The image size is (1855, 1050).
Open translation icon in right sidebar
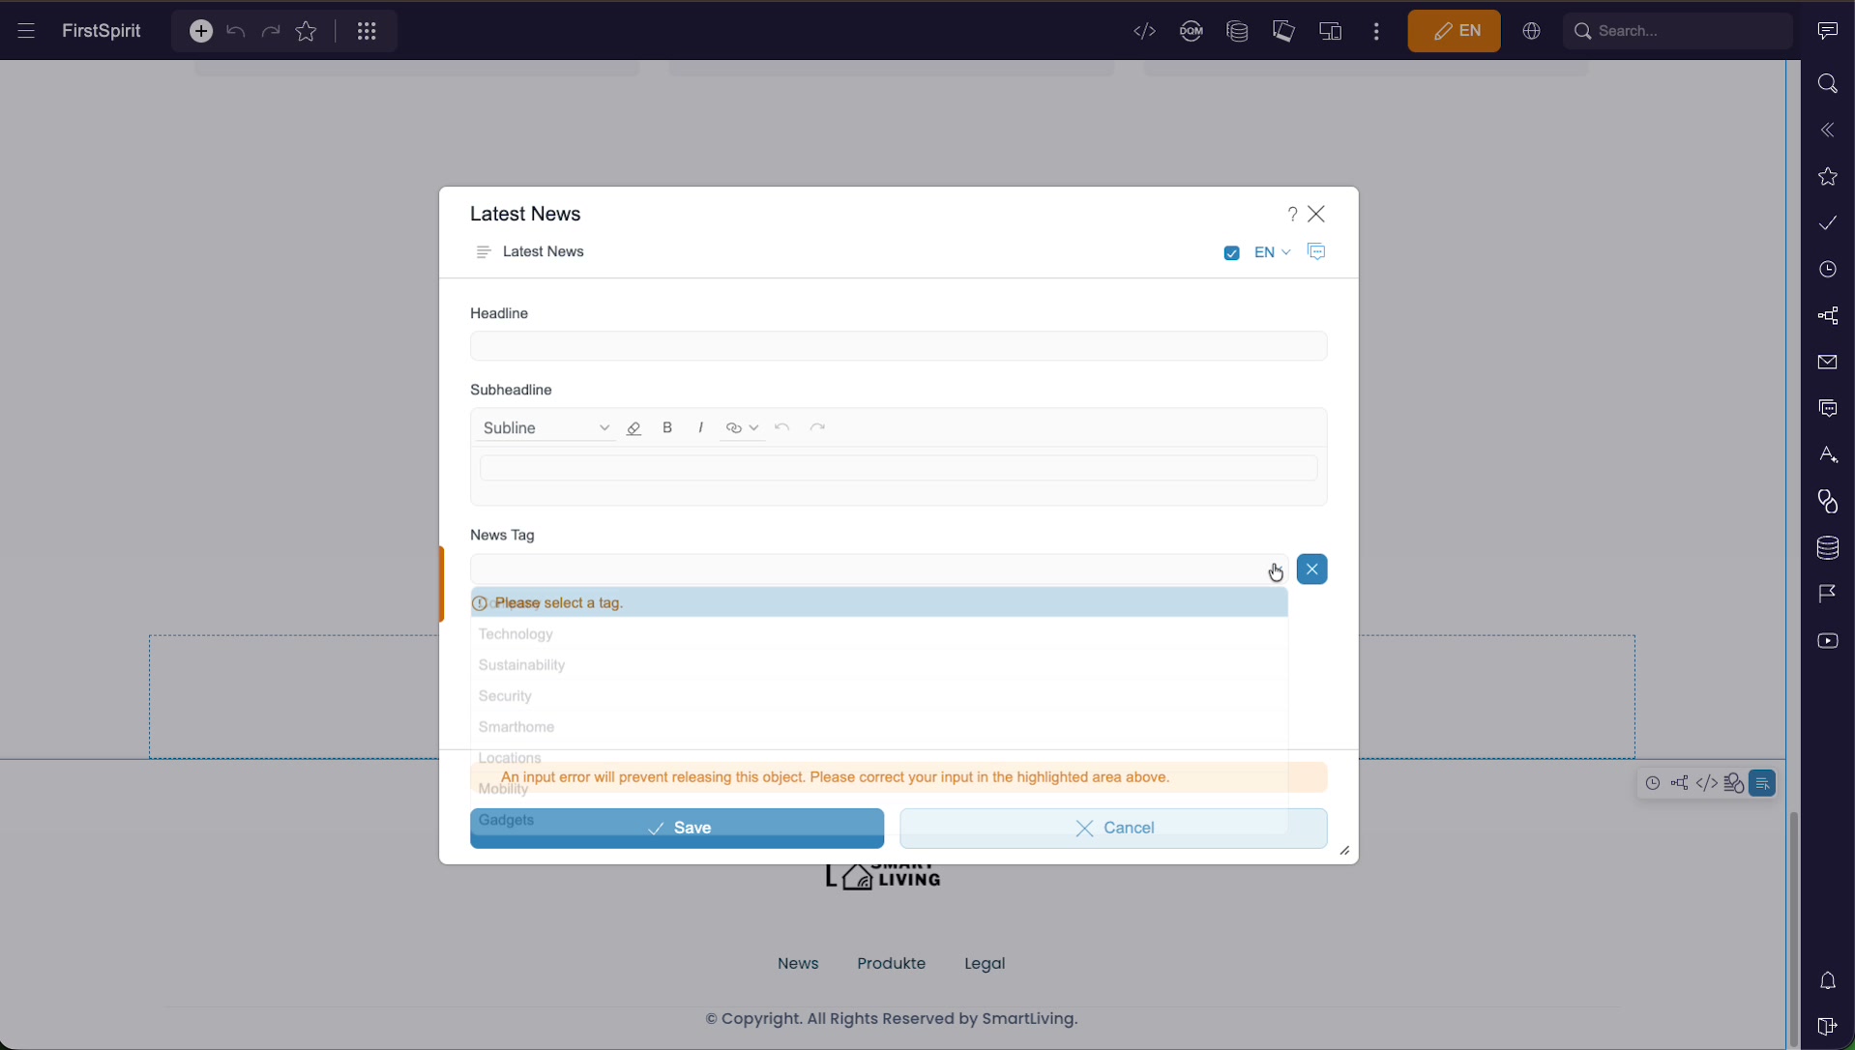(1828, 455)
